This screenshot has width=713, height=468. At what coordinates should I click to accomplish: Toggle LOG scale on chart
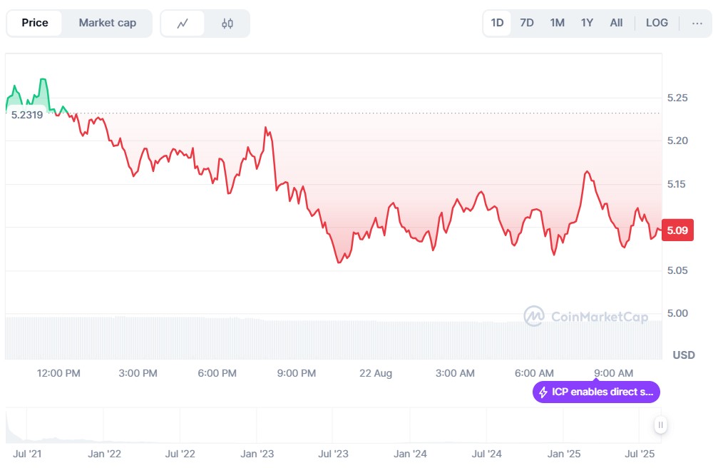pyautogui.click(x=657, y=23)
